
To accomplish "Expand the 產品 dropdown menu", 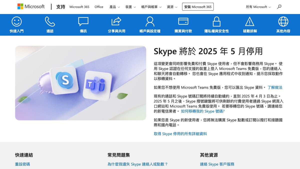I will tap(114, 7).
